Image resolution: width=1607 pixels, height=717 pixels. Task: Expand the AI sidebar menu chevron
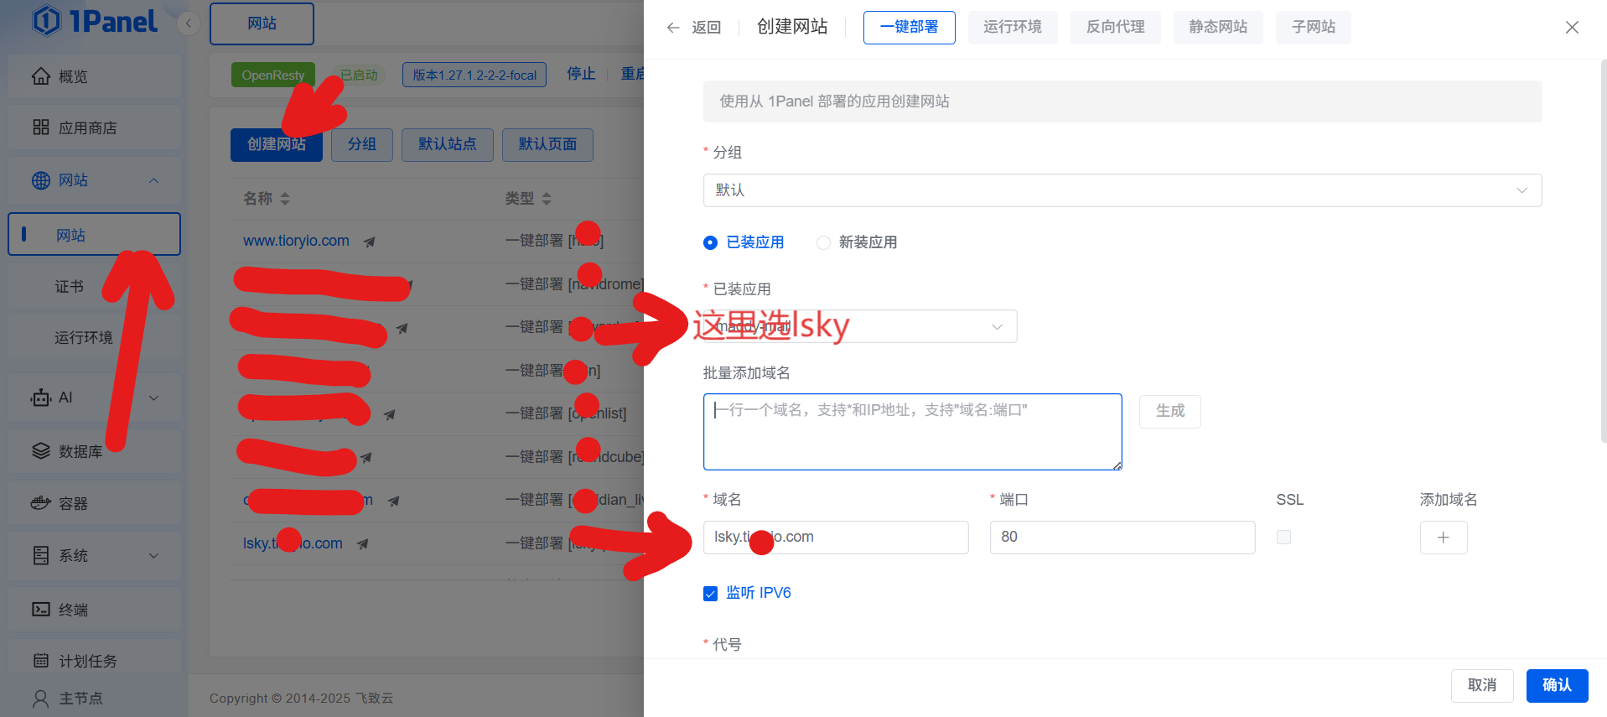[x=153, y=397]
